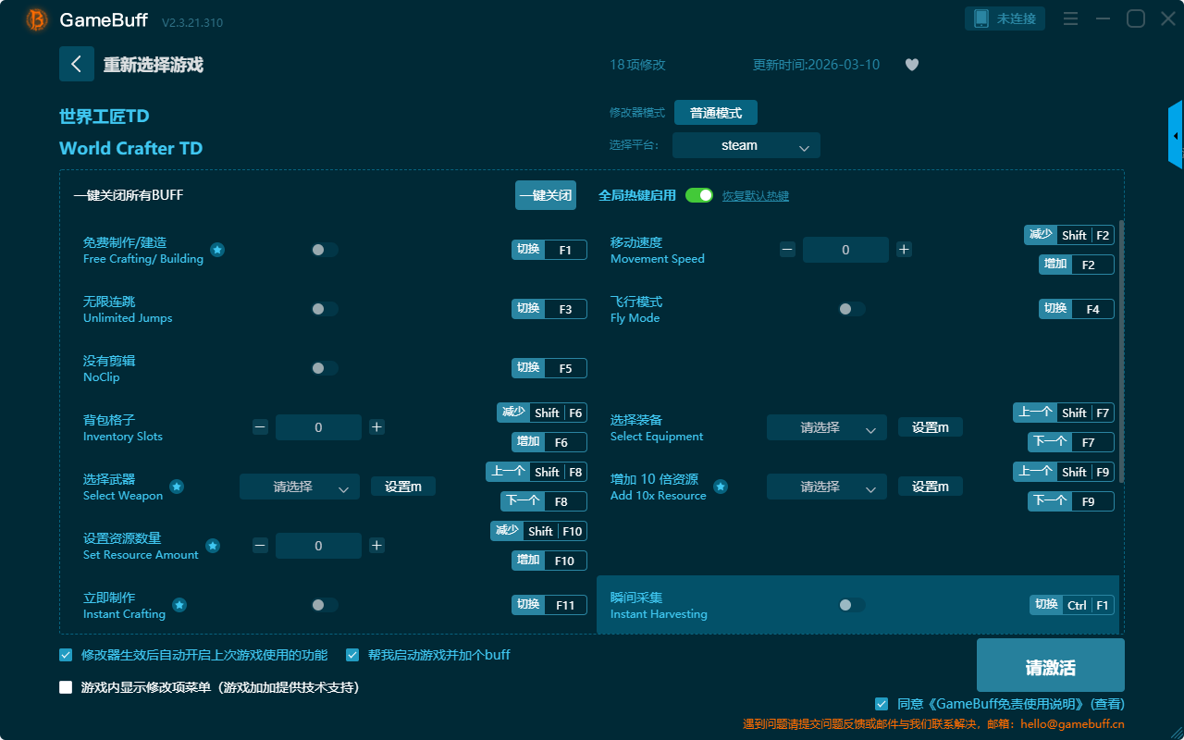The height and width of the screenshot is (740, 1184).
Task: Click the restore default hotkeys link
Action: click(x=755, y=196)
